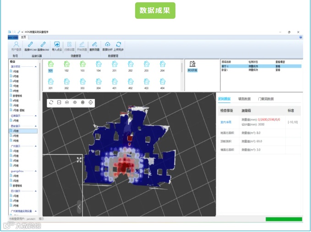This screenshot has width=311, height=232.
Task: Select room 202 house icon
Action: click(x=131, y=64)
